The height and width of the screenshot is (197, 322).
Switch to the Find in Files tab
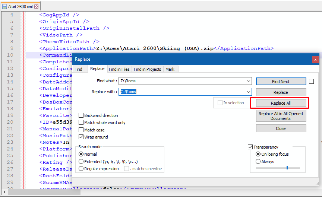(119, 69)
